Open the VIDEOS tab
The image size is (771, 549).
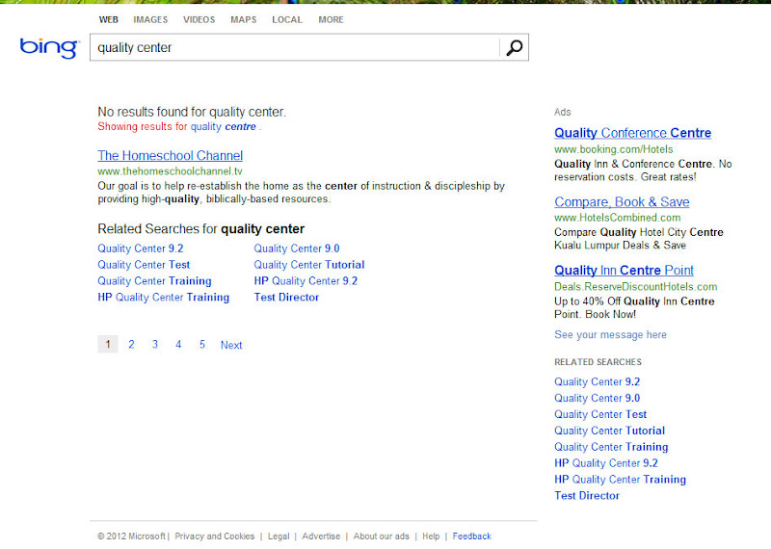[199, 19]
